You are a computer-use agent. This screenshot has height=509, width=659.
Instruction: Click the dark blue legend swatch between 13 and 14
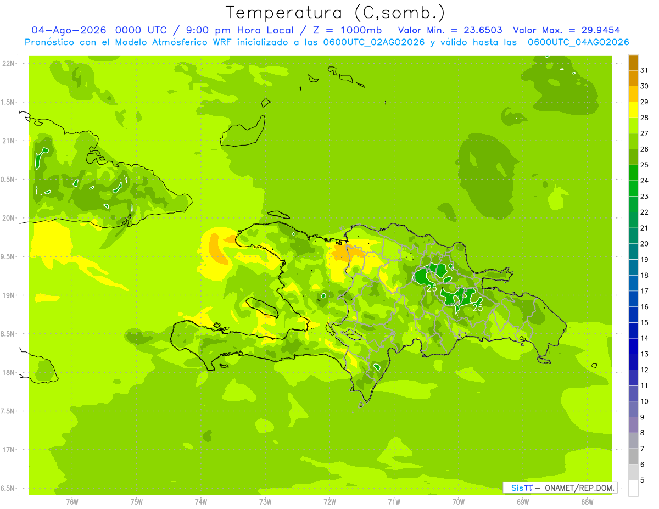click(633, 346)
